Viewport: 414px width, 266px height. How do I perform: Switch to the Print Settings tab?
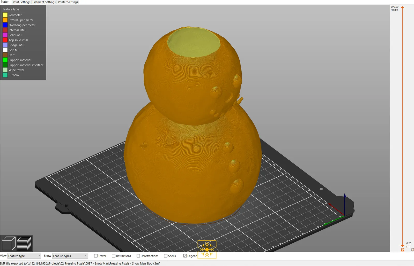tap(21, 2)
